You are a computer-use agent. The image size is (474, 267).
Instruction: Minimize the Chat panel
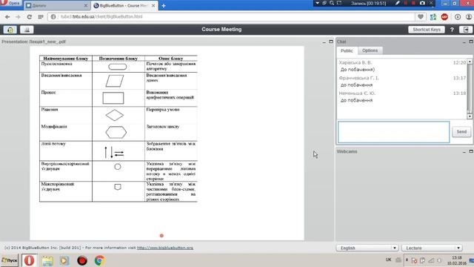pyautogui.click(x=464, y=42)
